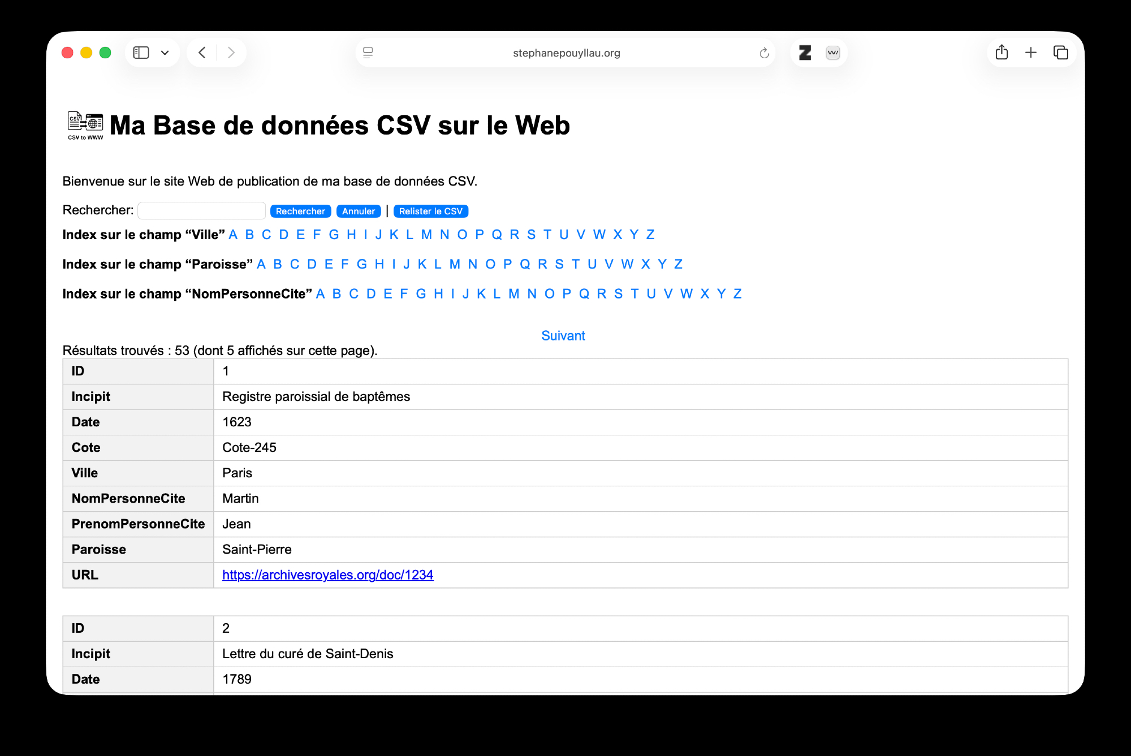Viewport: 1131px width, 756px height.
Task: Open a new tab with the plus icon
Action: [x=1031, y=53]
